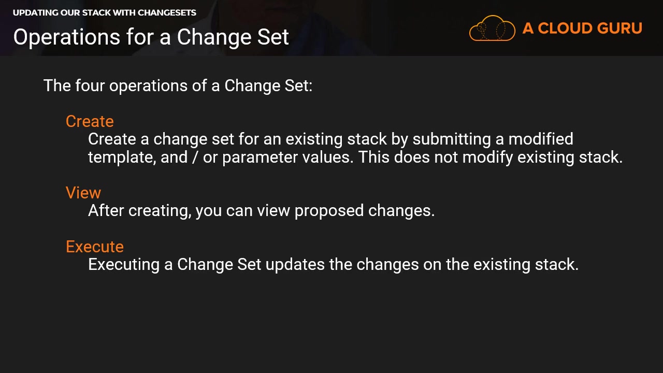Click the word "CHANGESETS" in the top subtitle
This screenshot has height=373, width=663.
click(167, 12)
